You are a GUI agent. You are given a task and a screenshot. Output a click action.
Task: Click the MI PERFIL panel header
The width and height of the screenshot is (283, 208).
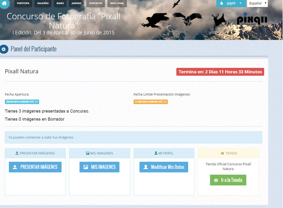pyautogui.click(x=164, y=153)
